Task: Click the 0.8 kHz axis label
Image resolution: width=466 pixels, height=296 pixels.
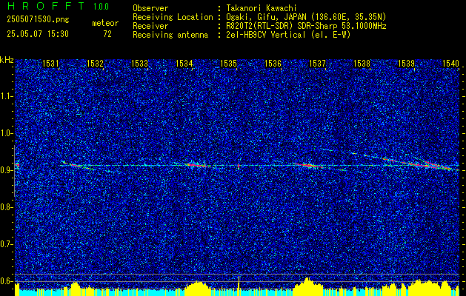Action: [x=7, y=207]
